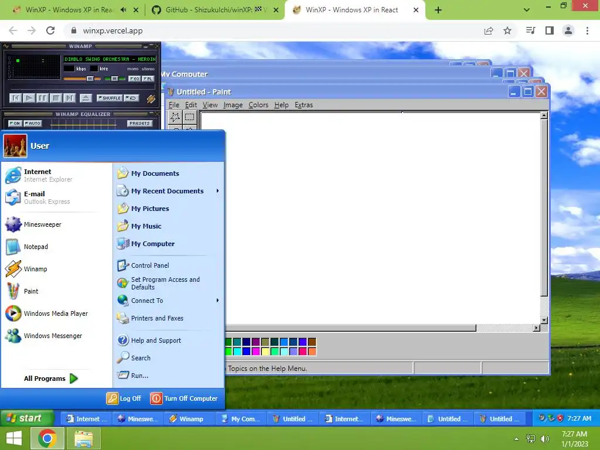Viewport: 600px width, 450px height.
Task: Open My Documents in the Start menu
Action: (x=169, y=173)
